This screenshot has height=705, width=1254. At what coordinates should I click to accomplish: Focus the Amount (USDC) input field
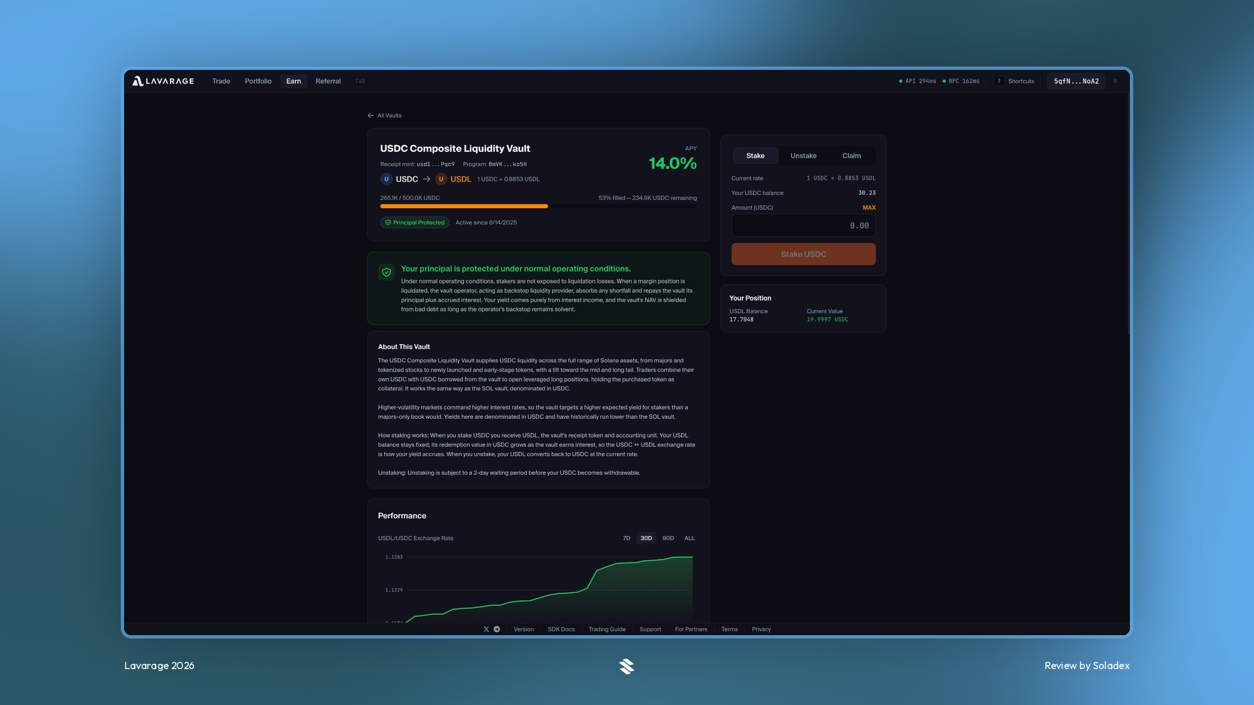point(803,226)
